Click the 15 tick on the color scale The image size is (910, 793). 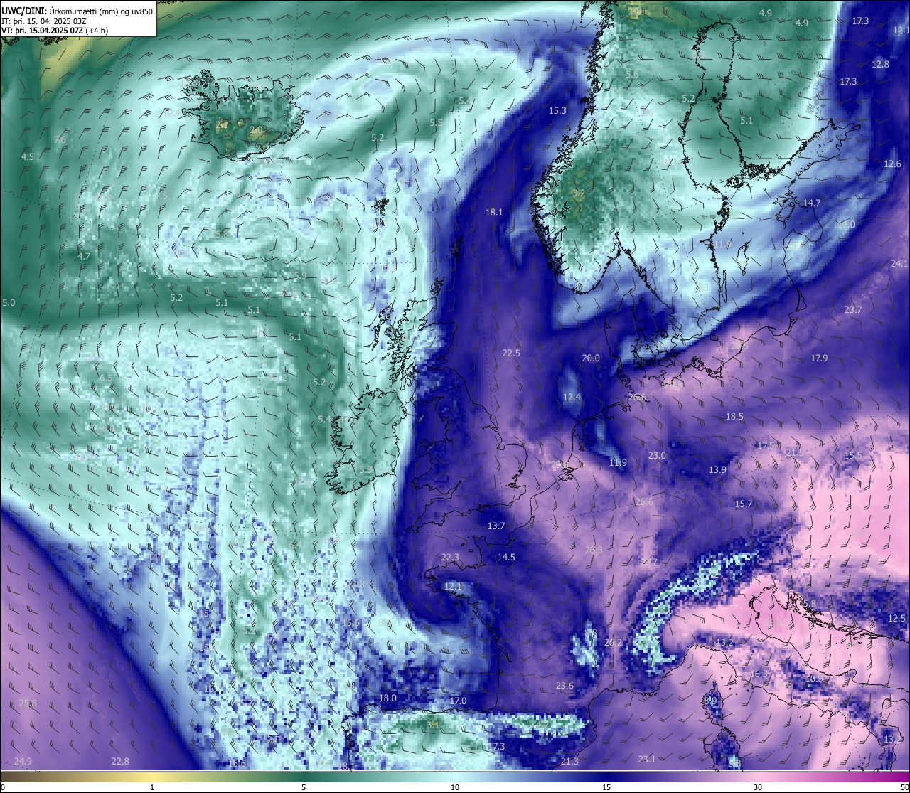tap(606, 787)
